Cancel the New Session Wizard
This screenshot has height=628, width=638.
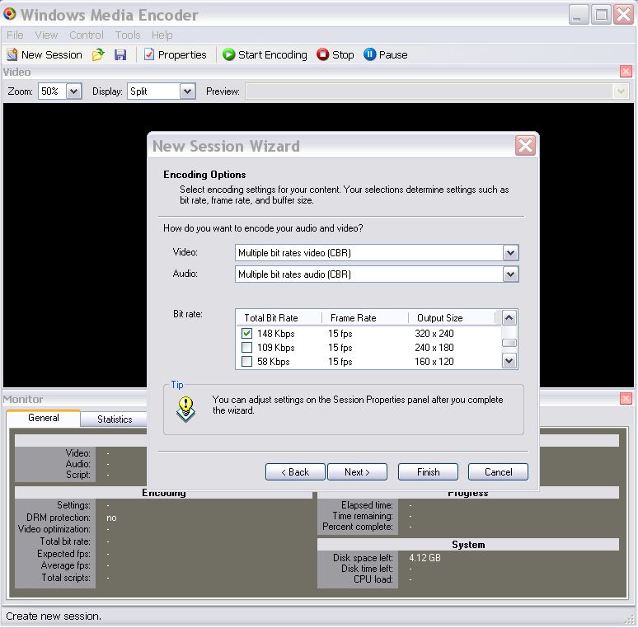coord(498,471)
